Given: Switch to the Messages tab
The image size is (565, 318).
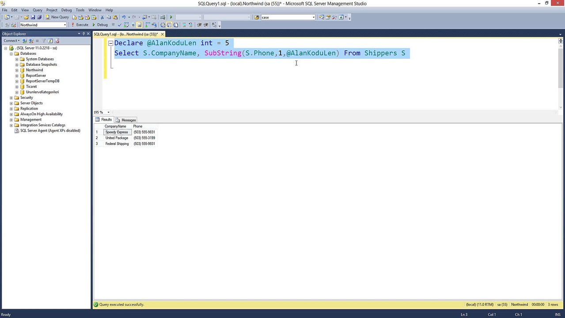Looking at the screenshot, I should tap(126, 120).
